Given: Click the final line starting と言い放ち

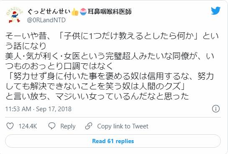Looking at the screenshot, I should pos(97,97).
